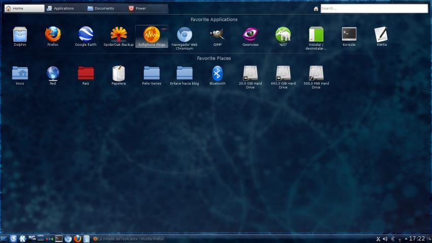Image resolution: width=432 pixels, height=243 pixels.
Task: Open the Pelis-Series folder
Action: (151, 75)
